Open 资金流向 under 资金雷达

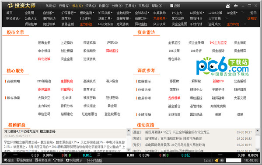pos(240,43)
